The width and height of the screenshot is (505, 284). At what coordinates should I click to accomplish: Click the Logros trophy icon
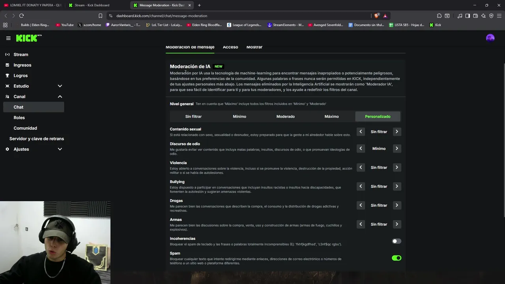[x=7, y=75]
